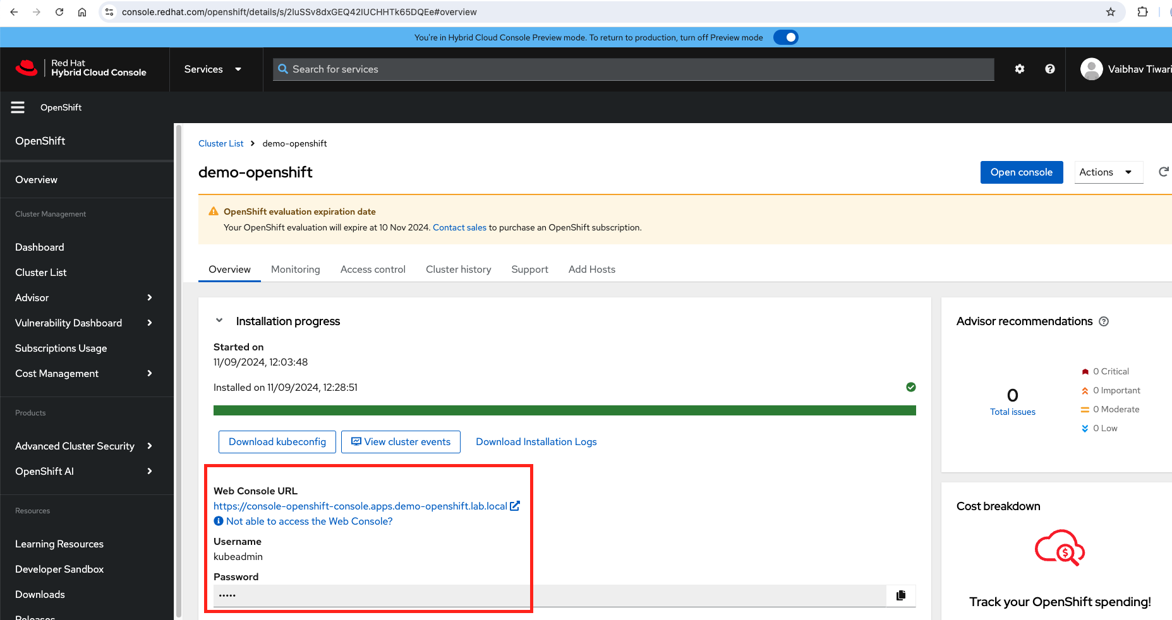Collapse the Installation progress section
The height and width of the screenshot is (620, 1172).
219,321
